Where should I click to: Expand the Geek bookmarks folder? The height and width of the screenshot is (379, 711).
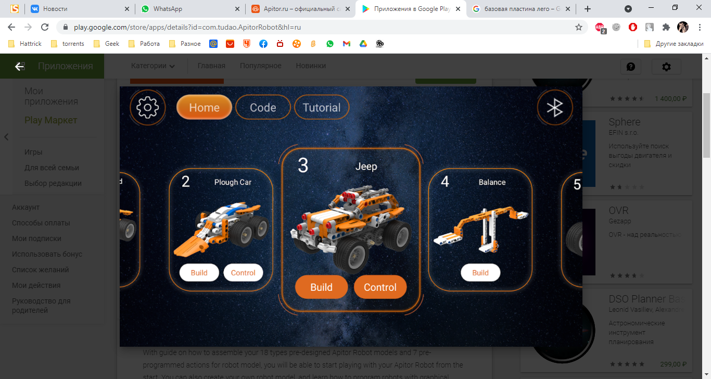[106, 44]
